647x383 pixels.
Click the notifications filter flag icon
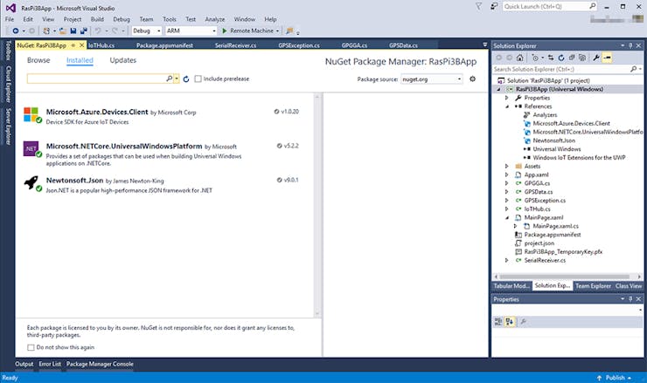478,6
